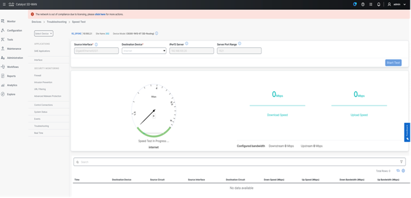Click the R2_SPOKE device link
Viewport: 411px width, 198px height.
pyautogui.click(x=76, y=34)
